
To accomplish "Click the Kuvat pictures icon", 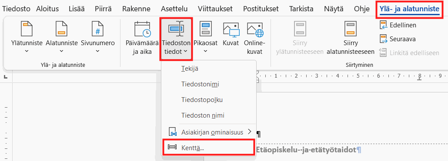I will tap(230, 30).
